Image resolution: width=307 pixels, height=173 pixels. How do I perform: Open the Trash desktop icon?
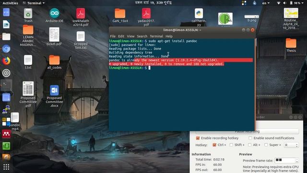coord(28,15)
